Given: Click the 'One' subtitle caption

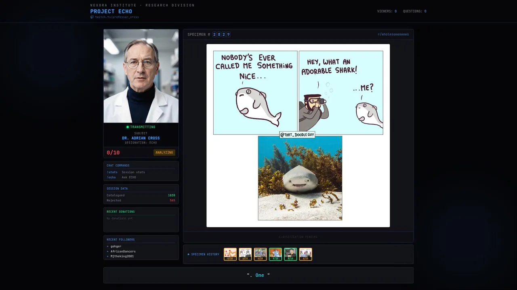Looking at the screenshot, I should tap(260, 275).
